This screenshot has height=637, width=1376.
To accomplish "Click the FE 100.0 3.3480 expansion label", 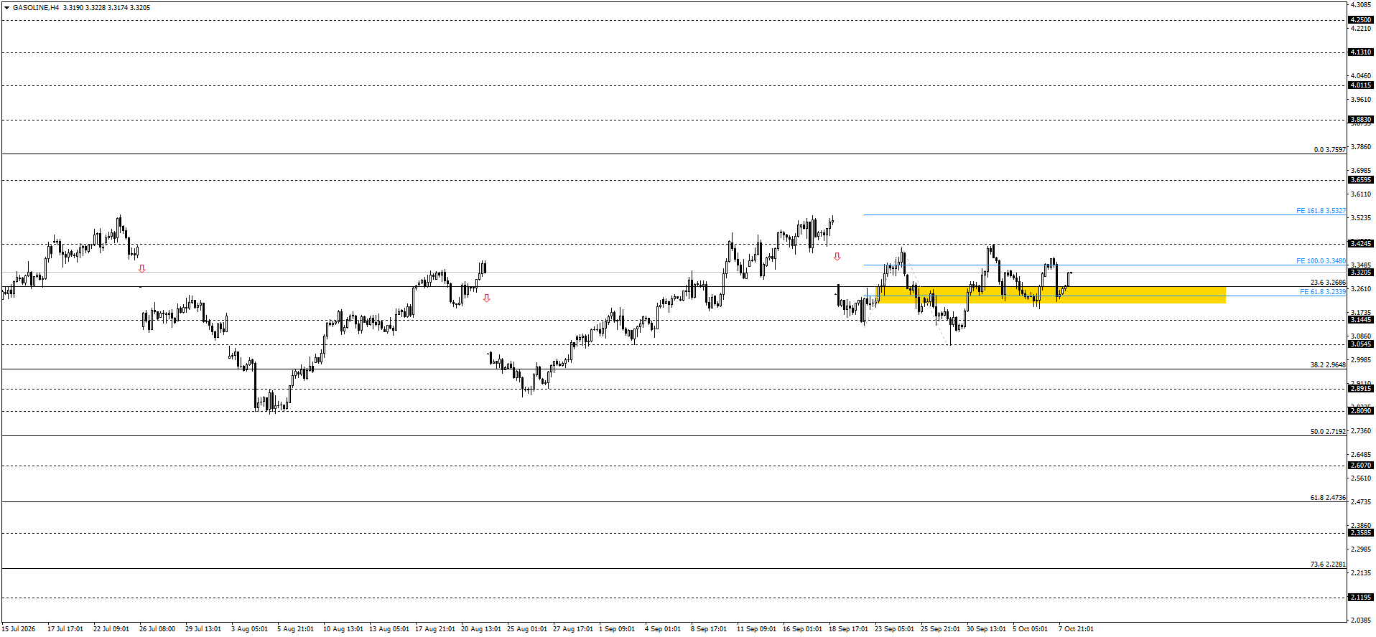I will 1321,261.
